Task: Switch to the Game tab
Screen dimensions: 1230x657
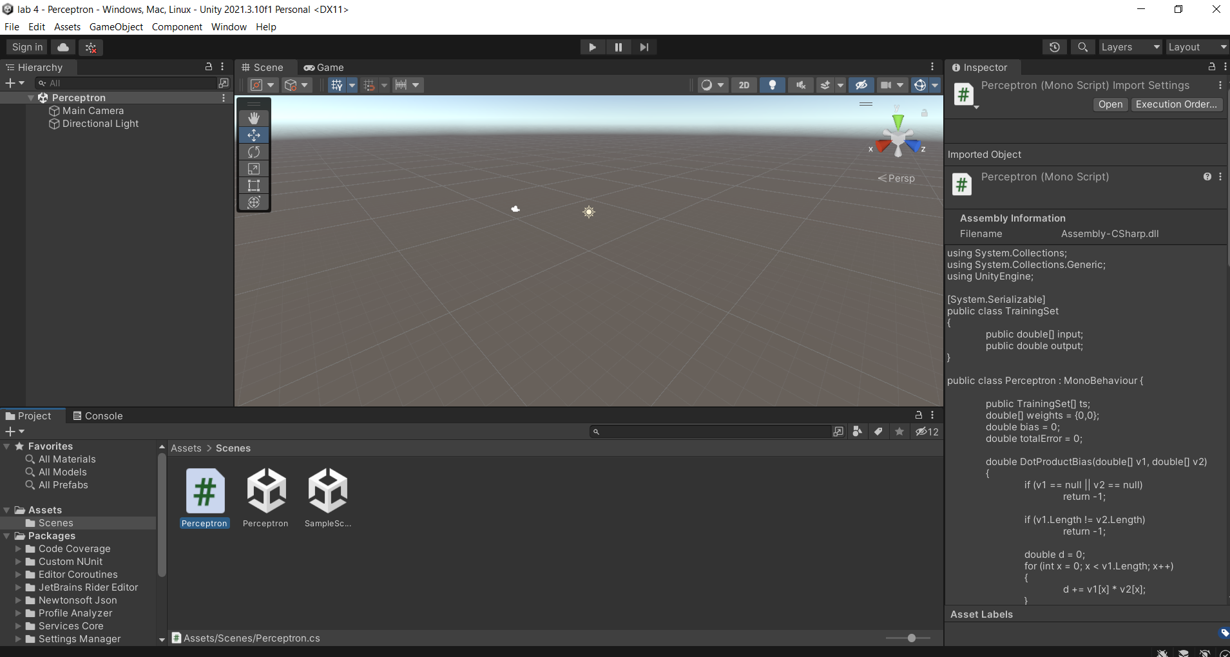Action: 324,67
